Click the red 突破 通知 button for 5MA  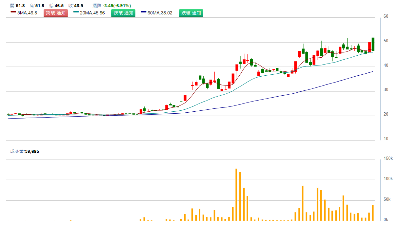tap(55, 13)
